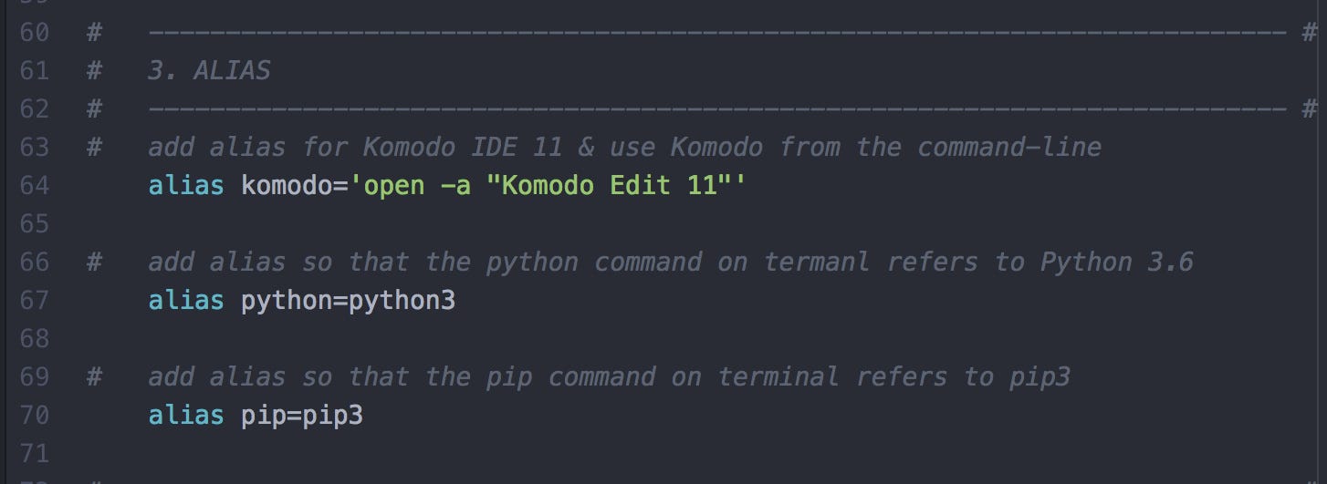The width and height of the screenshot is (1327, 484).
Task: Click the 'alias' keyword on line 70
Action: [x=186, y=415]
